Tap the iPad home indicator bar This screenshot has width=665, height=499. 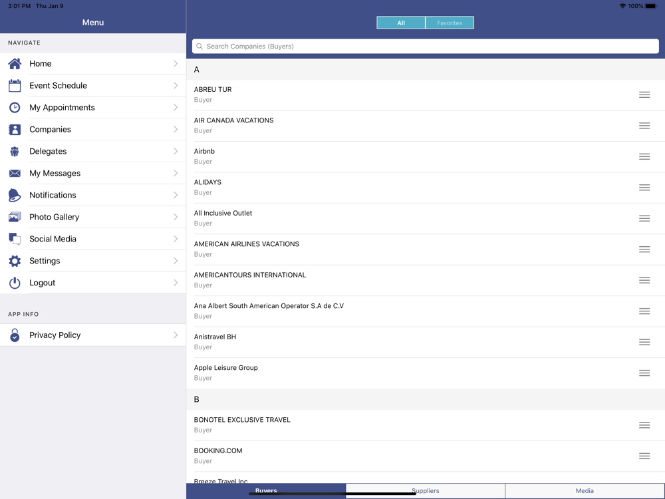[332, 494]
